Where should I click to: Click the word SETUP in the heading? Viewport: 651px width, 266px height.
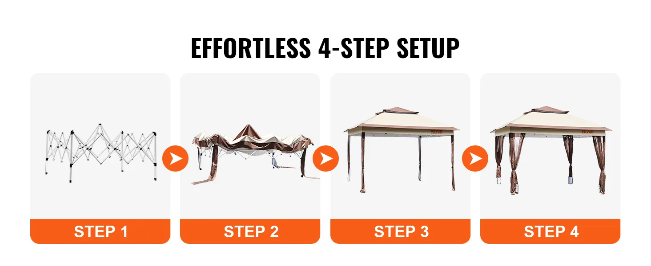pos(428,49)
